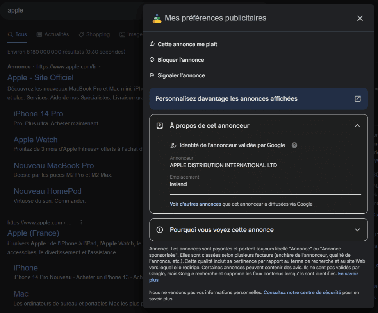Open the Mac sitelink under Apple (France)

(x=21, y=294)
